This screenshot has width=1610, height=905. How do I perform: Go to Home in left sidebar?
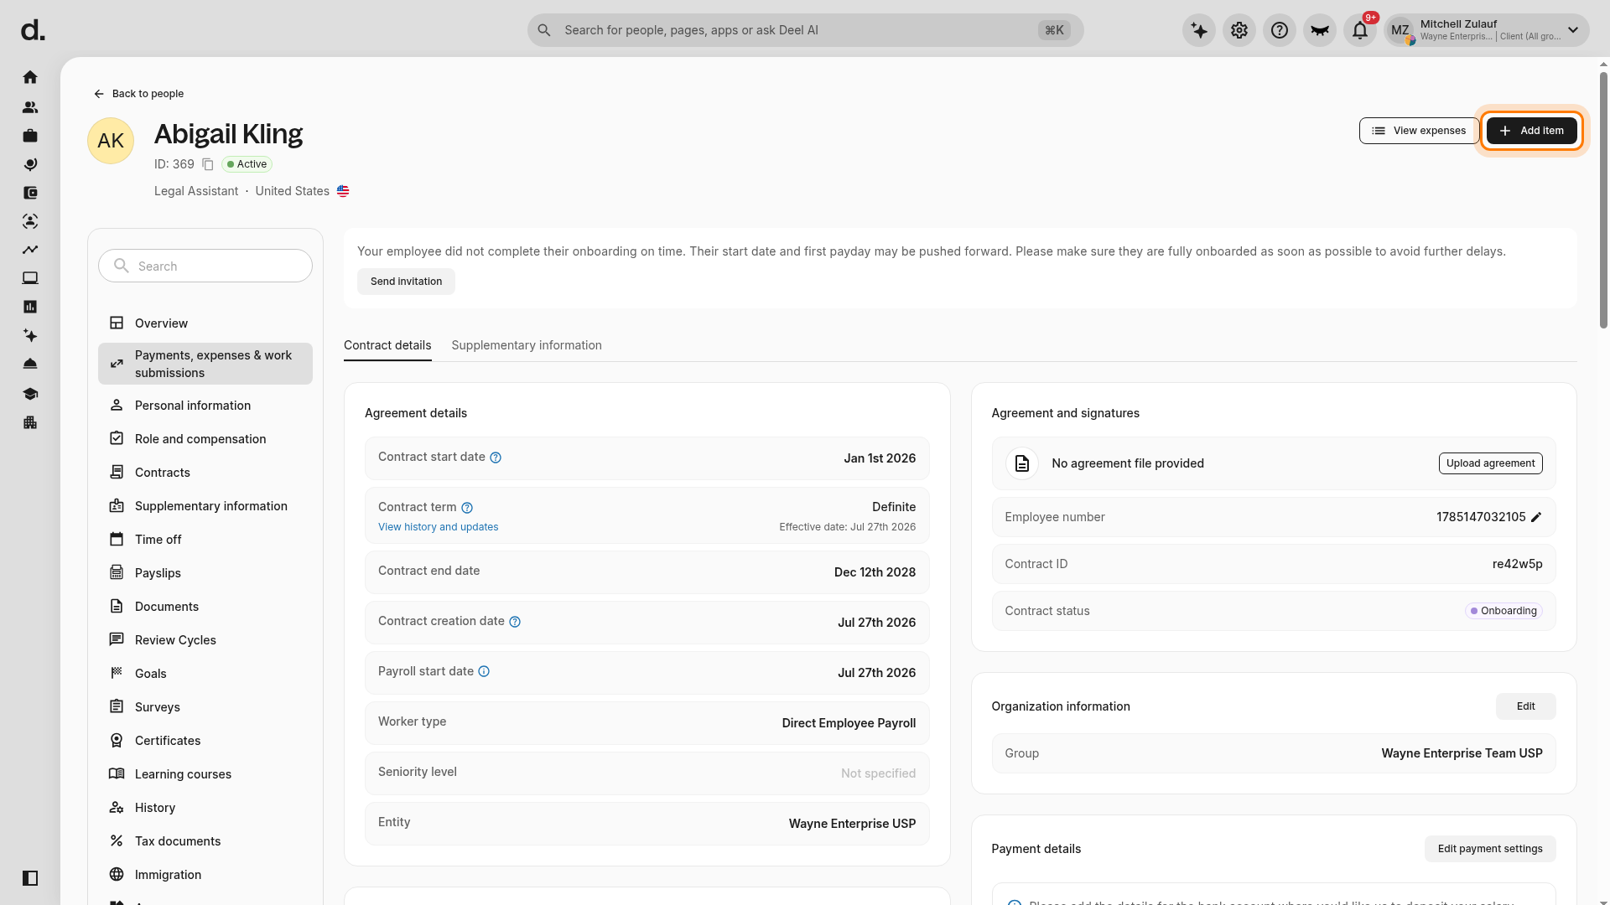[x=30, y=77]
